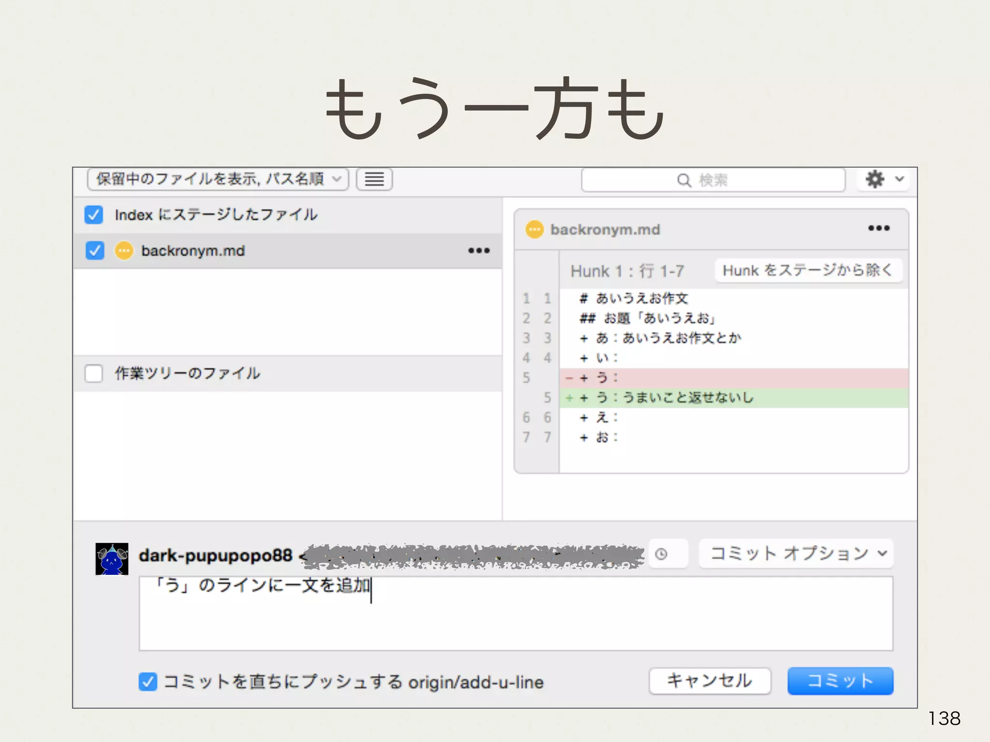Image resolution: width=990 pixels, height=742 pixels.
Task: Click the recent commit messages clock icon
Action: [x=661, y=554]
